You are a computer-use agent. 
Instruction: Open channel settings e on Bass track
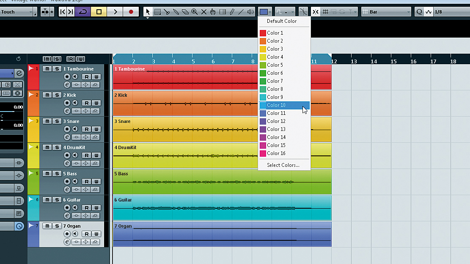(67, 190)
